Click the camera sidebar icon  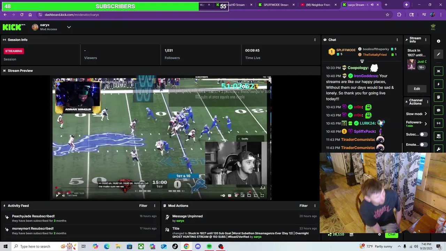click(x=438, y=136)
